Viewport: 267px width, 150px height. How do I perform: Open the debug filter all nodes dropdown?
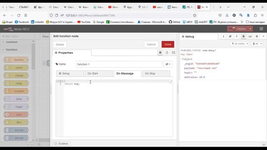pyautogui.click(x=239, y=44)
